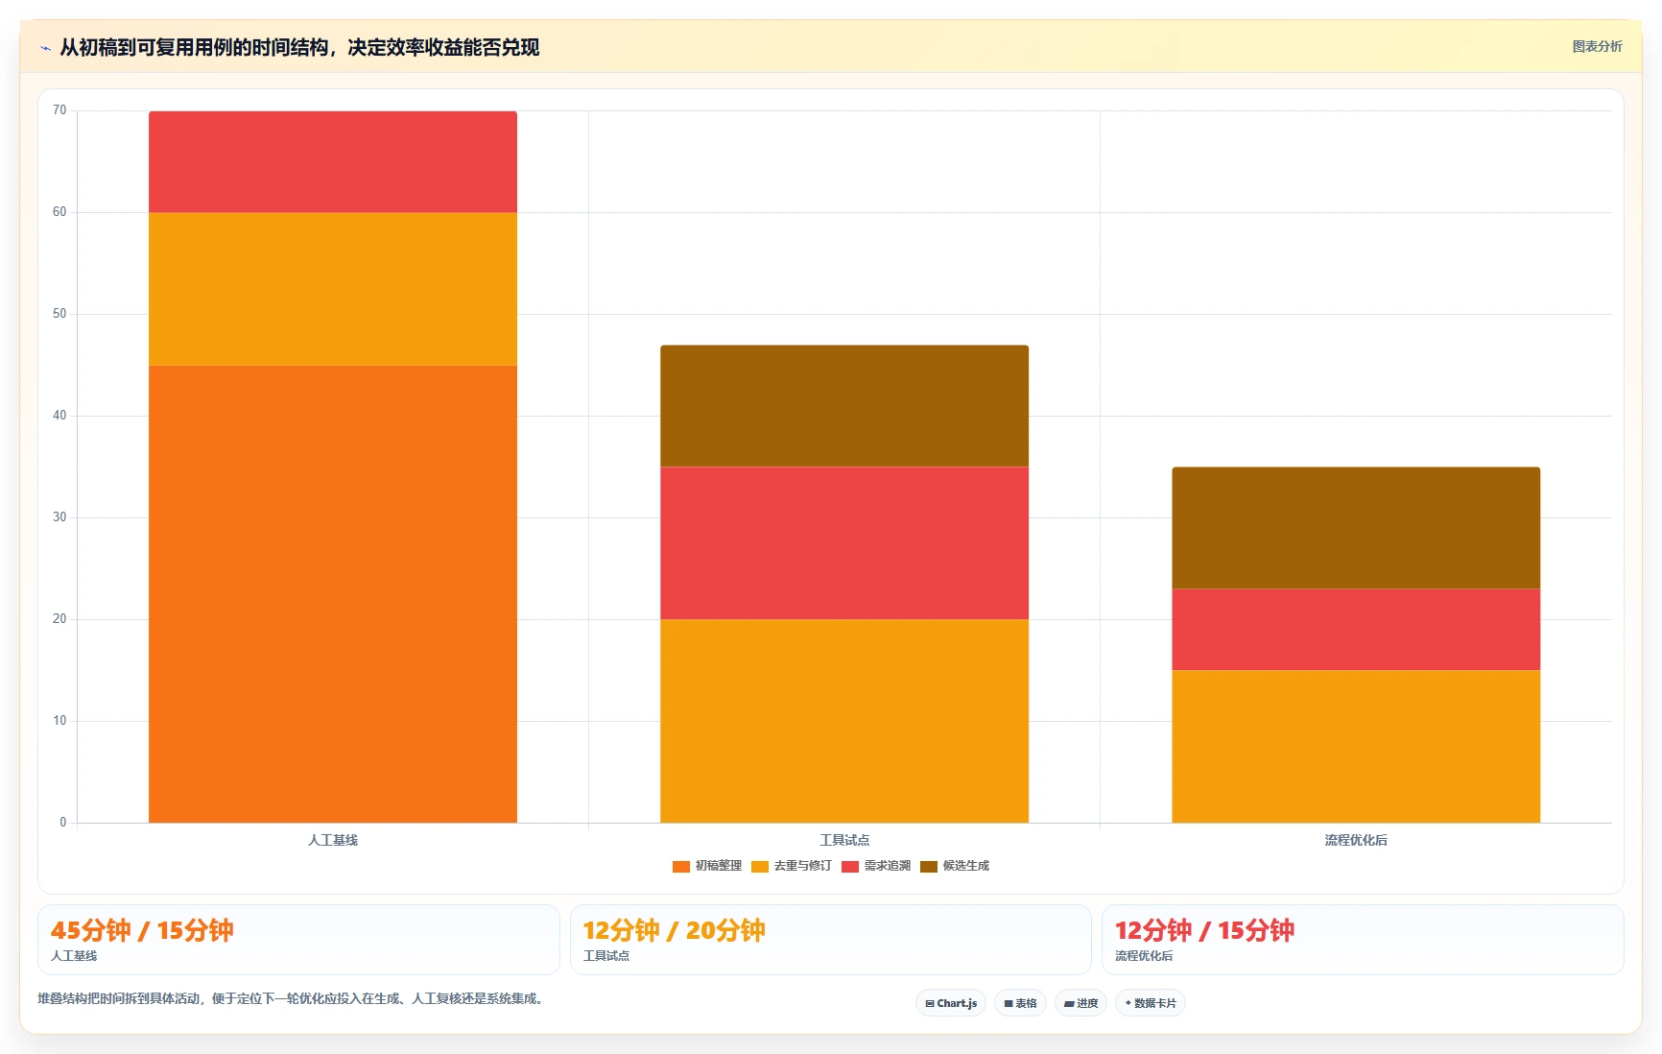Image resolution: width=1662 pixels, height=1054 pixels.
Task: Click the 10 tick on the y-axis
Action: [x=59, y=721]
